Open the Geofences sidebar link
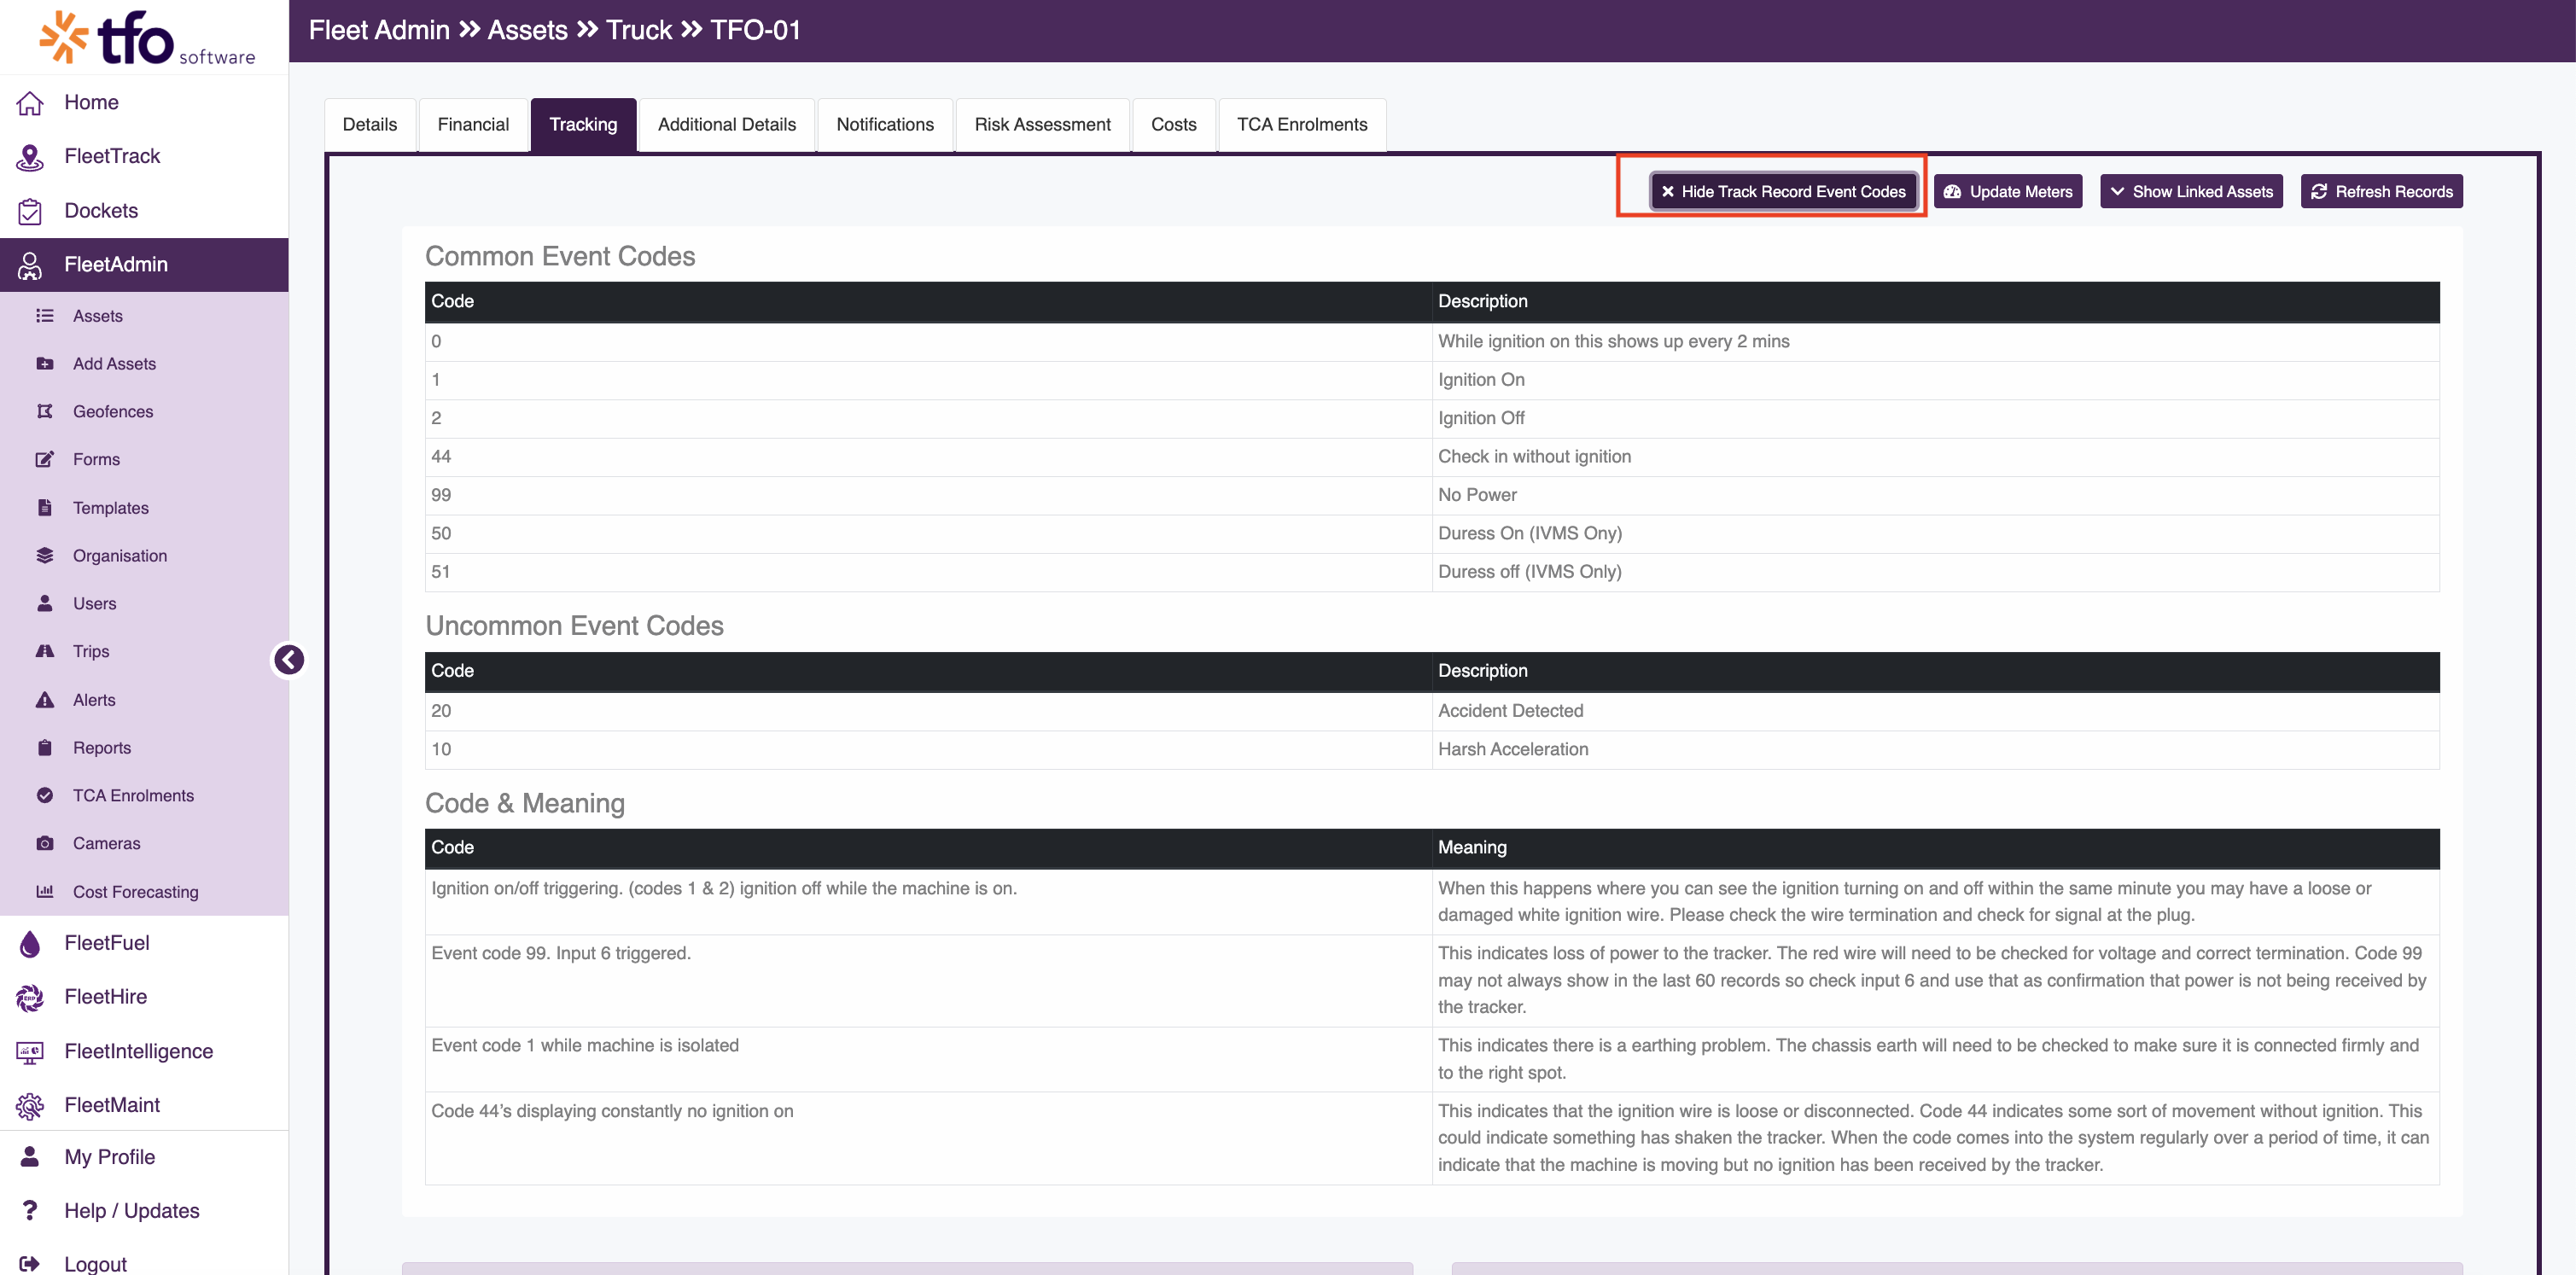Screen dimensions: 2576x1275 [113, 411]
